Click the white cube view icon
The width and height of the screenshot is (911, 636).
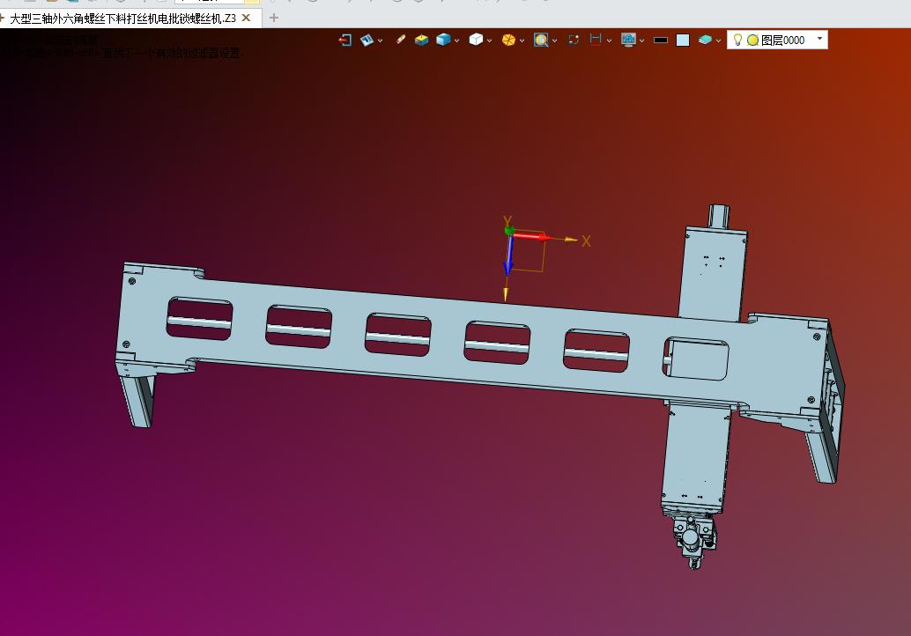pyautogui.click(x=476, y=40)
